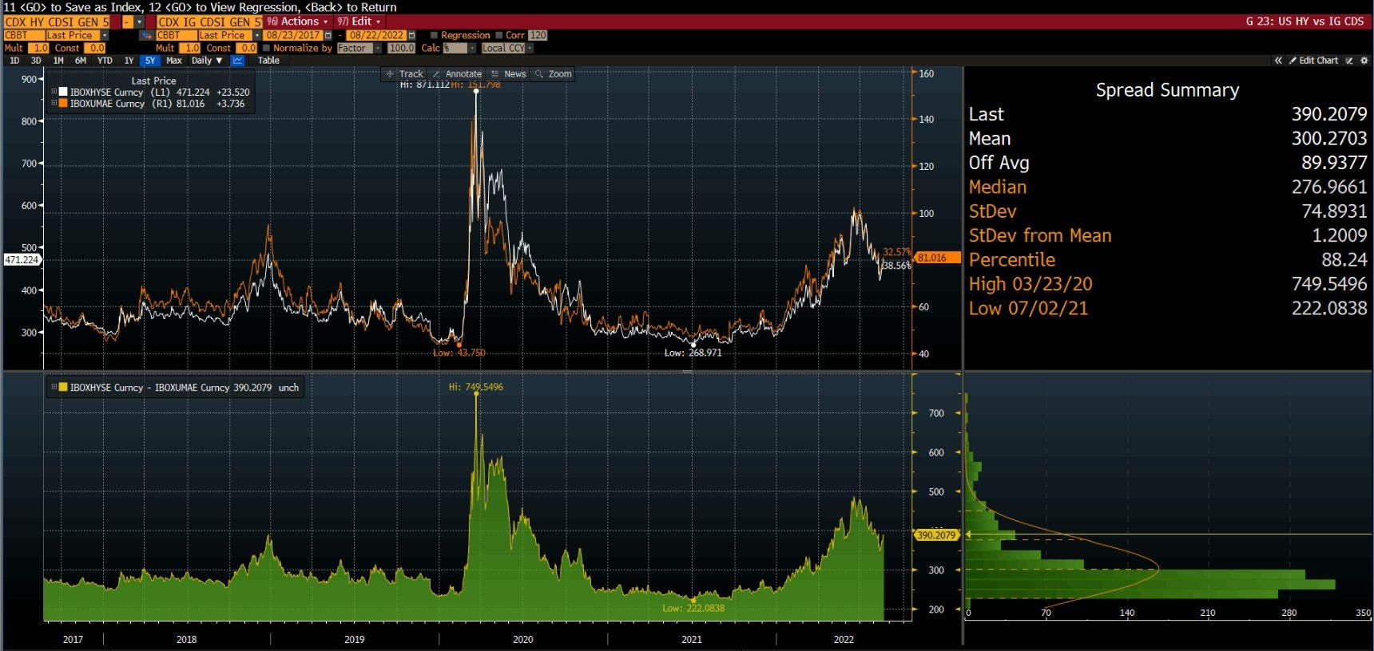Click the 471.224 left axis price tag
Viewport: 1374px width, 651px height.
[22, 259]
